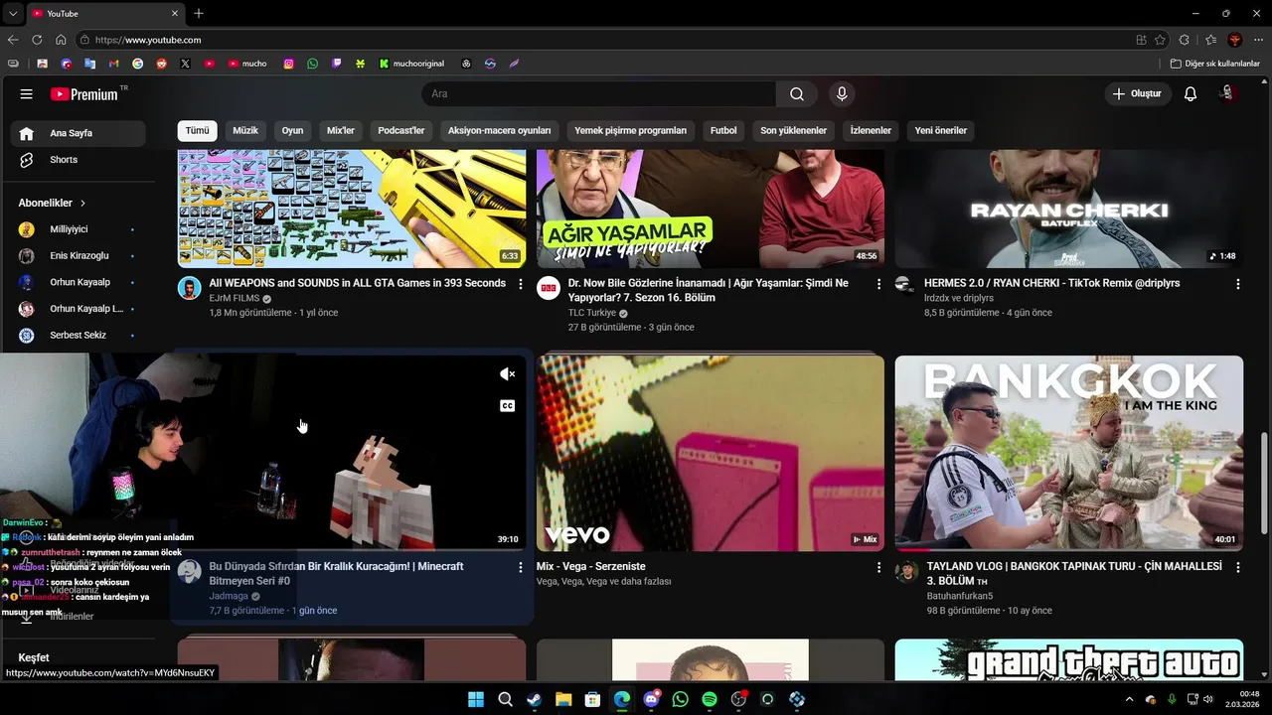The image size is (1272, 715).
Task: Select the Yemek pişirme programları chip
Action: click(630, 131)
